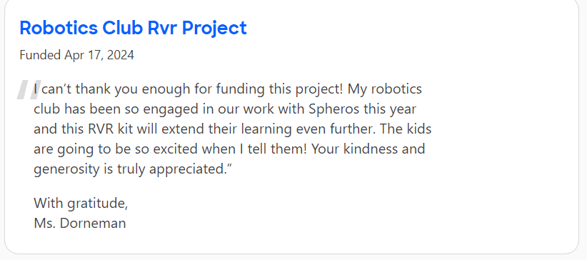
Task: Click the year '2024' in the funded date
Action: point(120,55)
